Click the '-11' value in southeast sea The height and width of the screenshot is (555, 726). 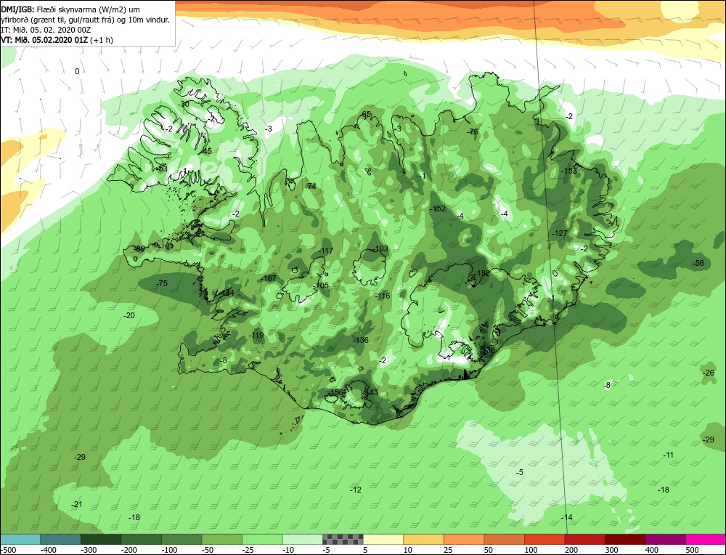pos(668,455)
